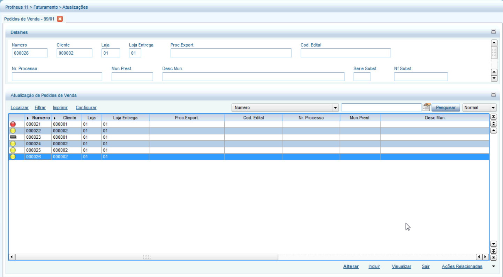
Task: Jump to last record with grid bottom arrow
Action: tap(494, 257)
